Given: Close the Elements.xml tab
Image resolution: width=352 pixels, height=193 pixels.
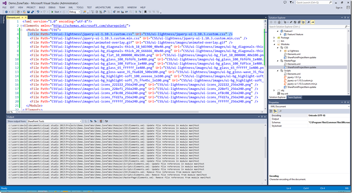Looking at the screenshot, I should pos(26,17).
